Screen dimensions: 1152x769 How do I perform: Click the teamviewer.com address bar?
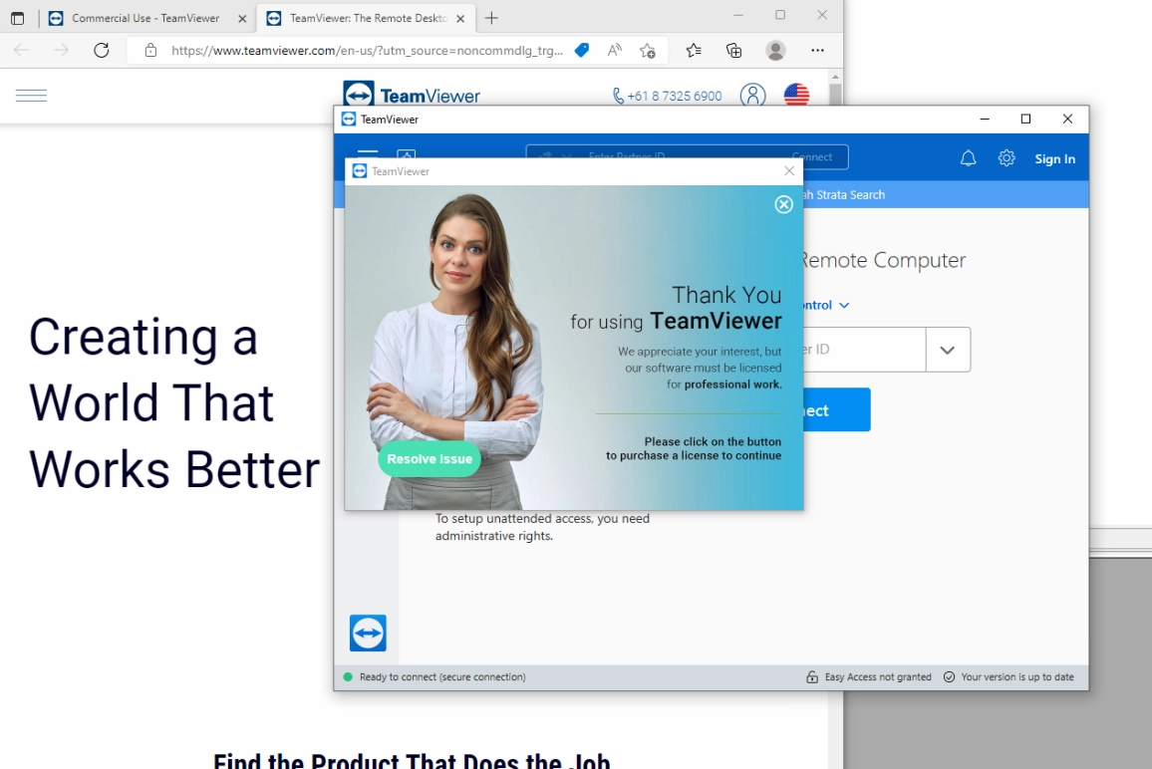coord(368,50)
